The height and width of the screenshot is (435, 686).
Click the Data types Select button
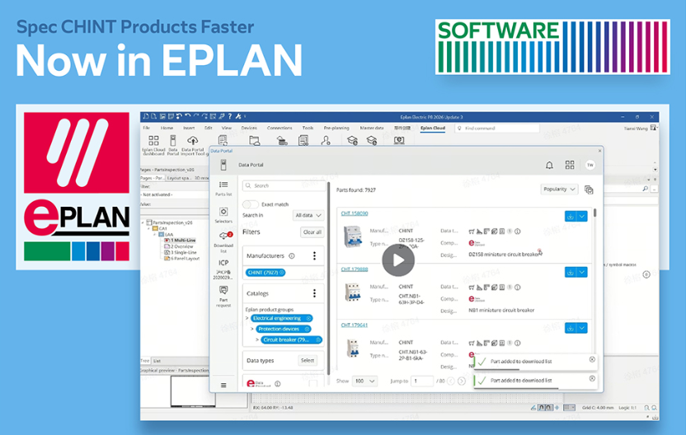click(x=308, y=360)
